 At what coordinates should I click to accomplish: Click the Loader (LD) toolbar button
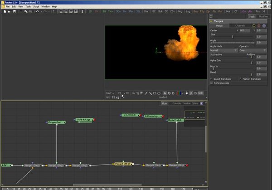tap(91, 11)
